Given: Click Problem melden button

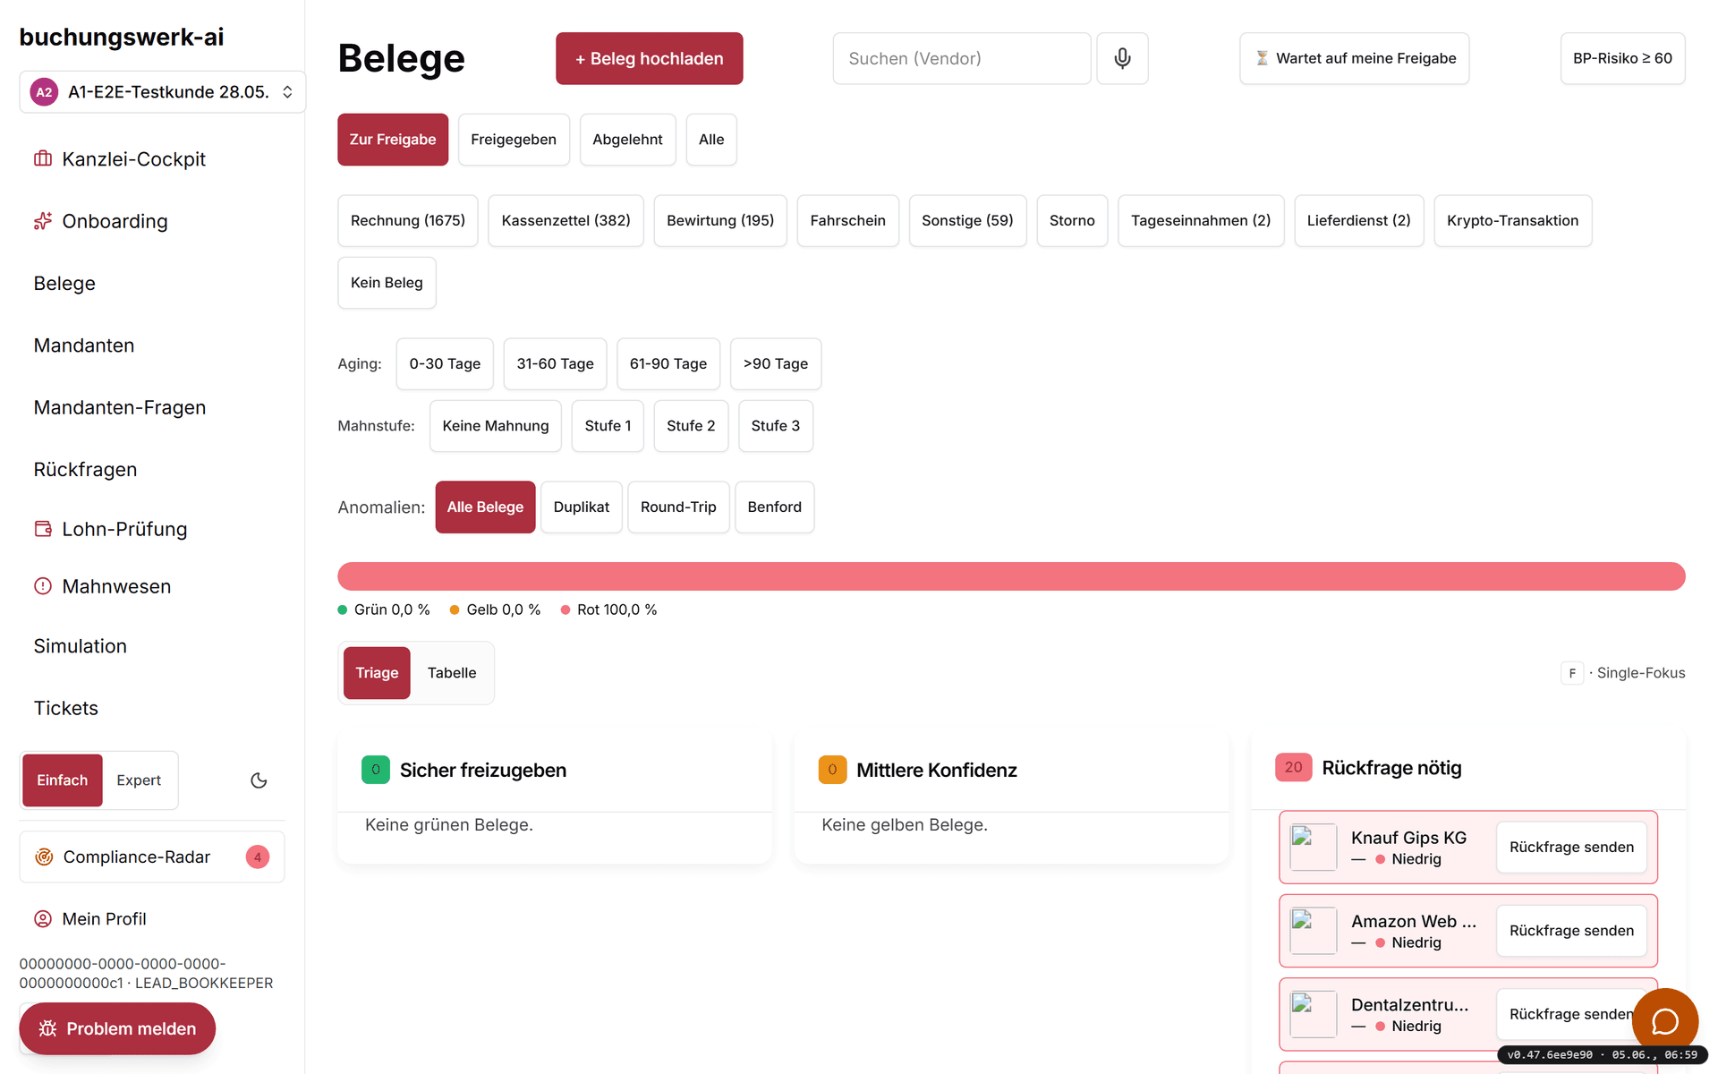Looking at the screenshot, I should point(117,1028).
